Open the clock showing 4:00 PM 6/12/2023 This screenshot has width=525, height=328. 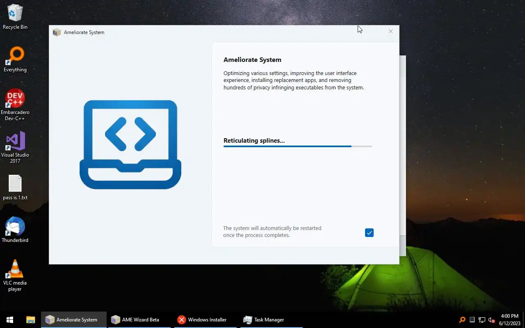pos(509,320)
